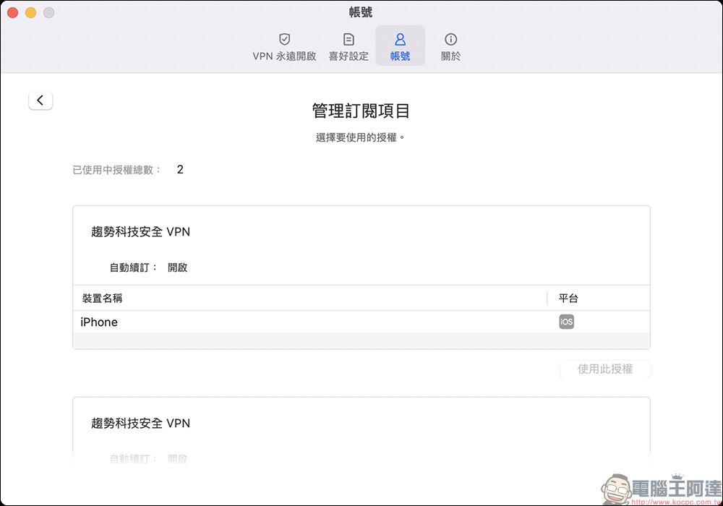Screen dimensions: 723x506
Task: Click the 使用此授權 button
Action: (x=605, y=369)
